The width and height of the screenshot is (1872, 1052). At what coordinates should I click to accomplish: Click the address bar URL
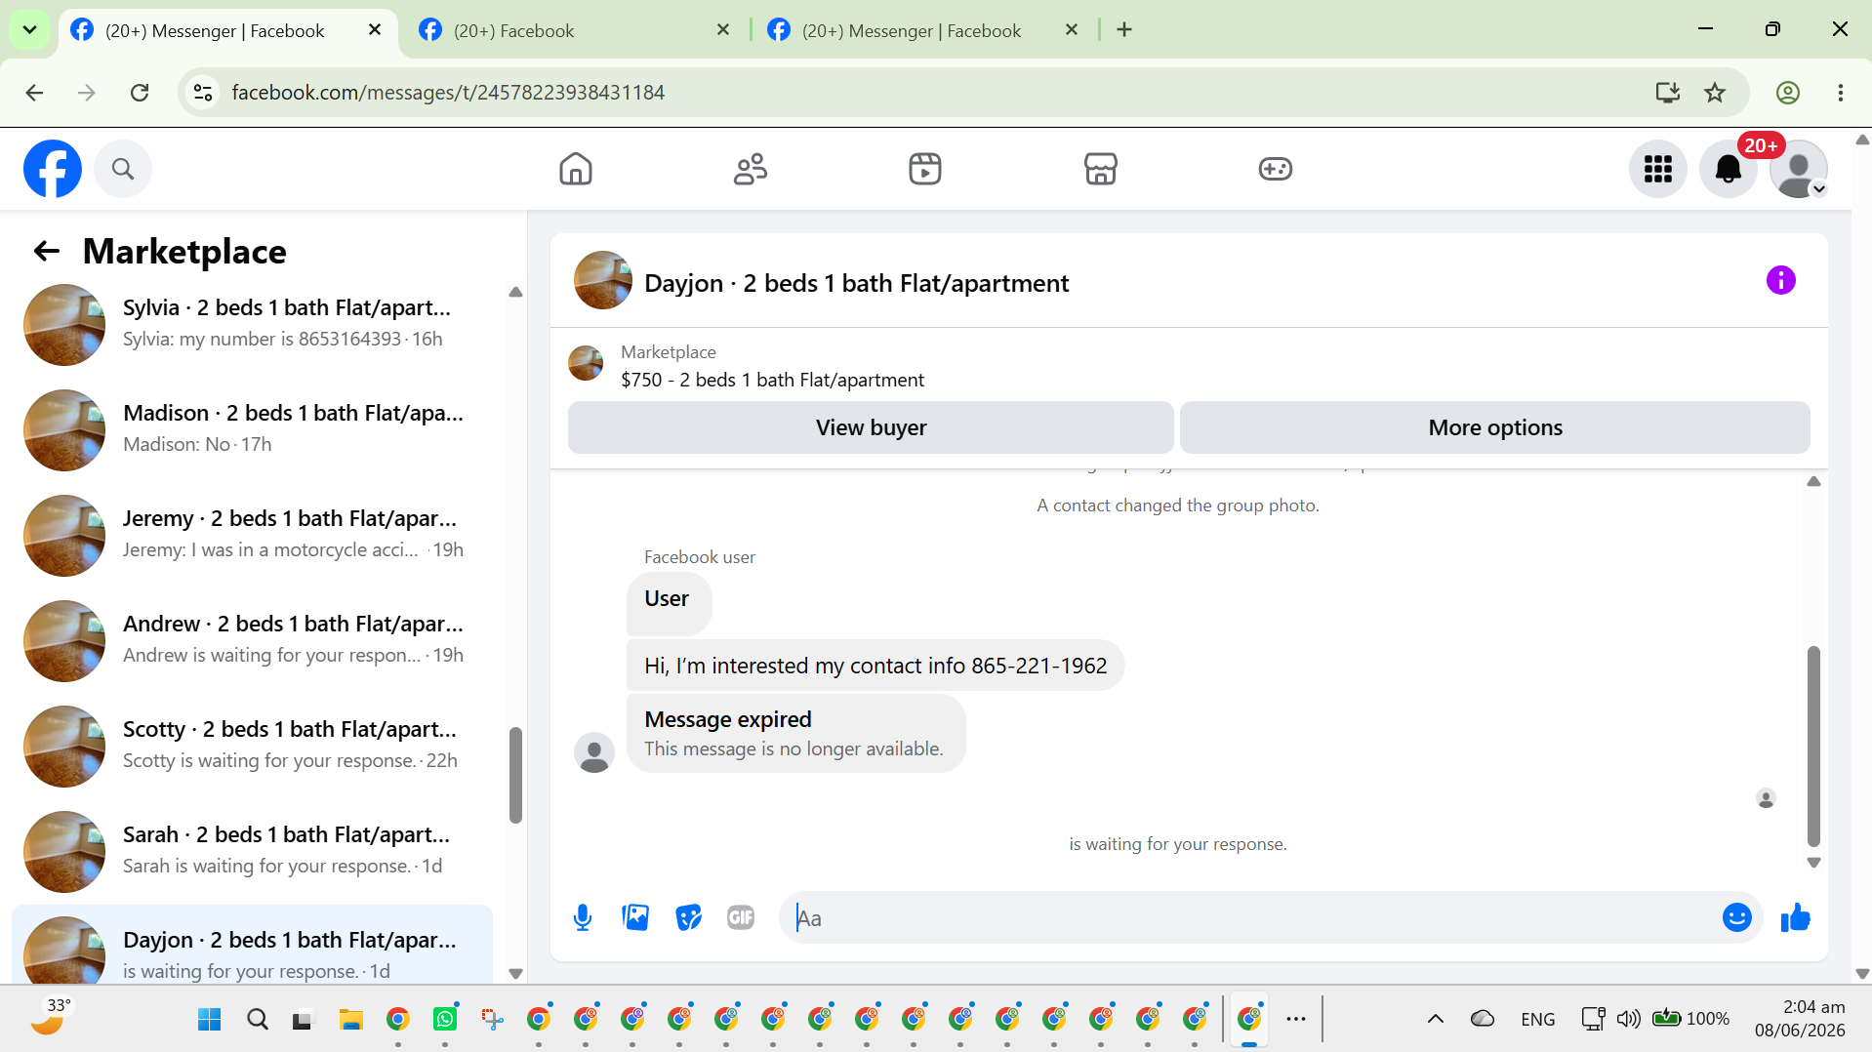point(448,93)
